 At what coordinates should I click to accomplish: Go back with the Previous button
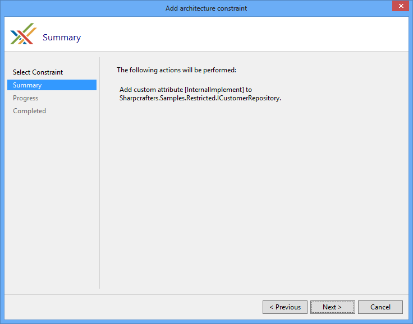coord(285,307)
